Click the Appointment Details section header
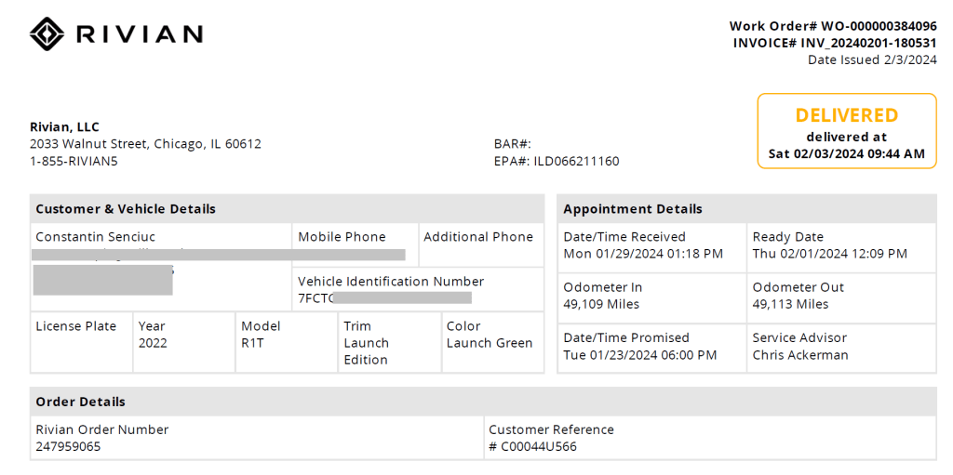Image resolution: width=953 pixels, height=475 pixels. [633, 209]
